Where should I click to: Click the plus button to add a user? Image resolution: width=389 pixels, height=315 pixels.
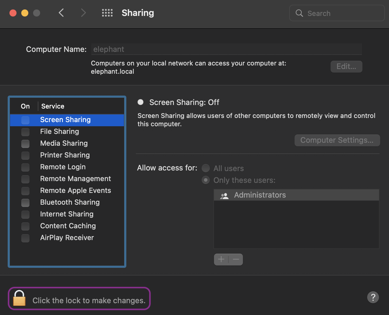[x=221, y=259]
